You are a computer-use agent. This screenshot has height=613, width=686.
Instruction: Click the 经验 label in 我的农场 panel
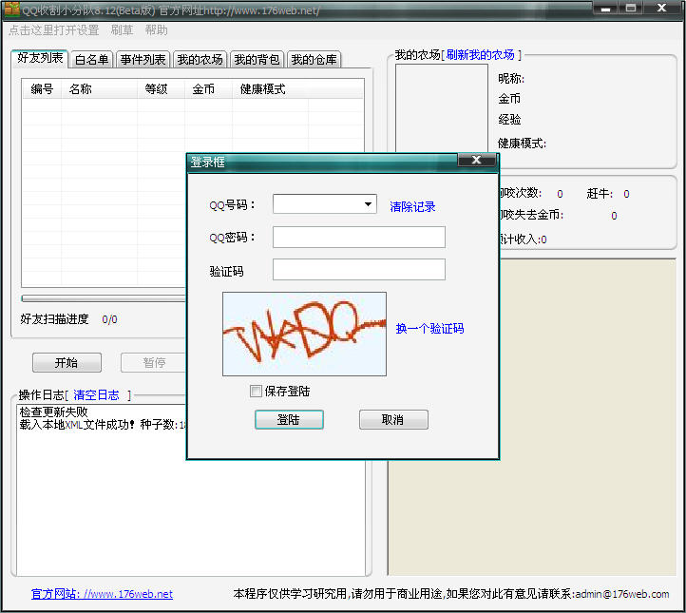(509, 120)
